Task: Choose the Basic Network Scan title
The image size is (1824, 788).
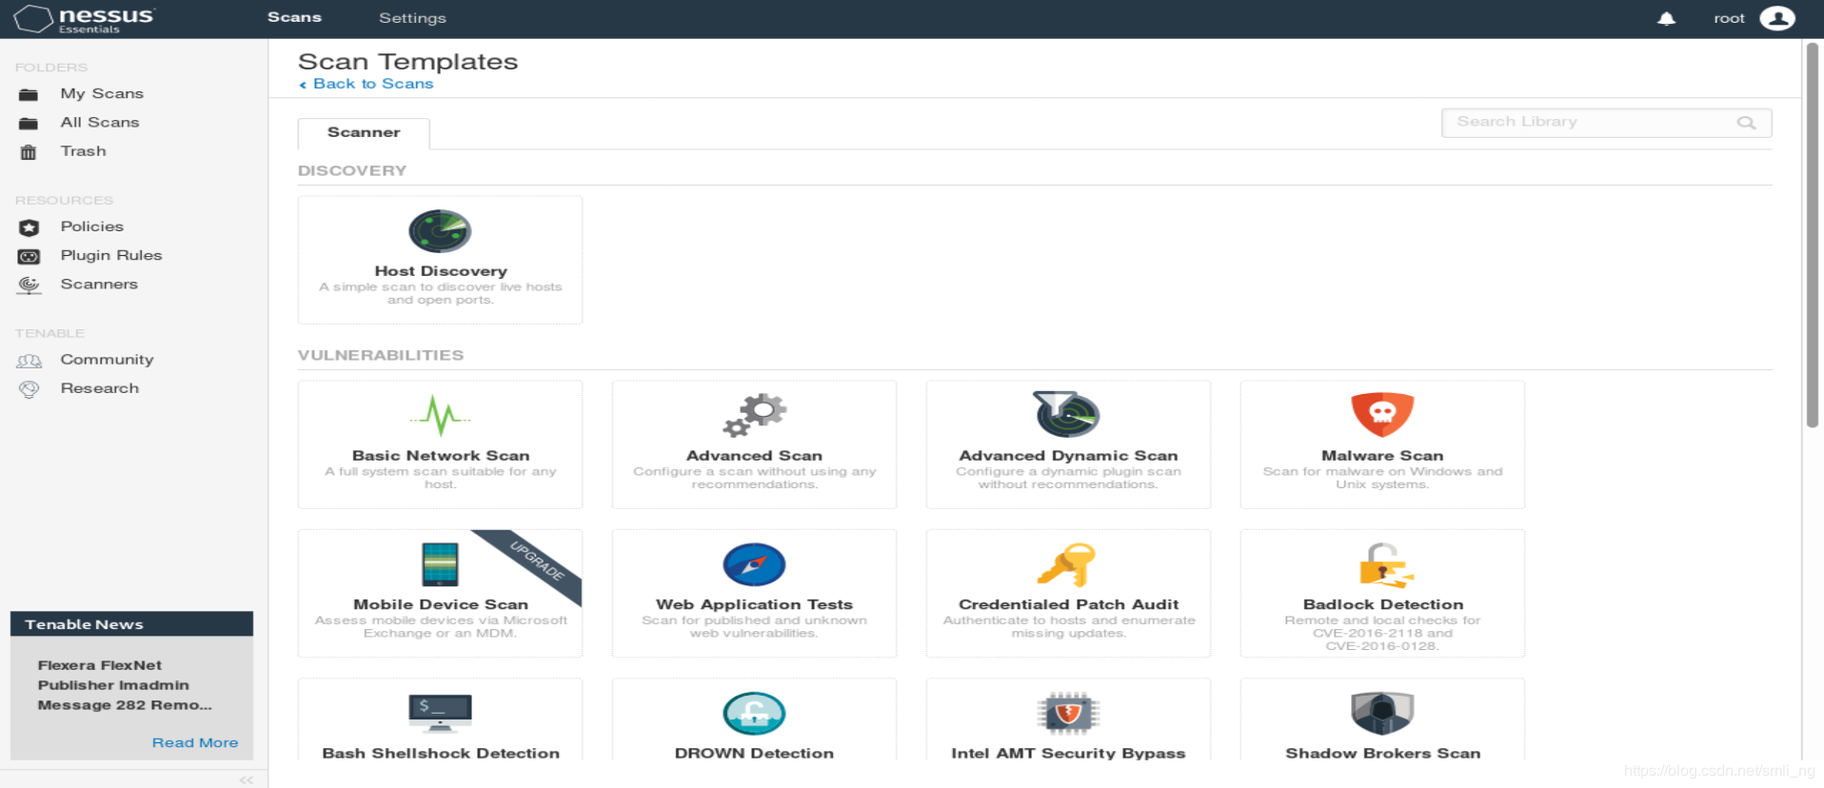Action: 441,456
